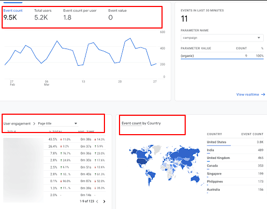This screenshot has height=209, width=267.
Task: Open the View realtime link
Action: pyautogui.click(x=248, y=94)
